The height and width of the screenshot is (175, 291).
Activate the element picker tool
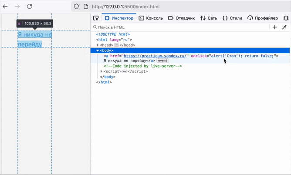click(96, 18)
